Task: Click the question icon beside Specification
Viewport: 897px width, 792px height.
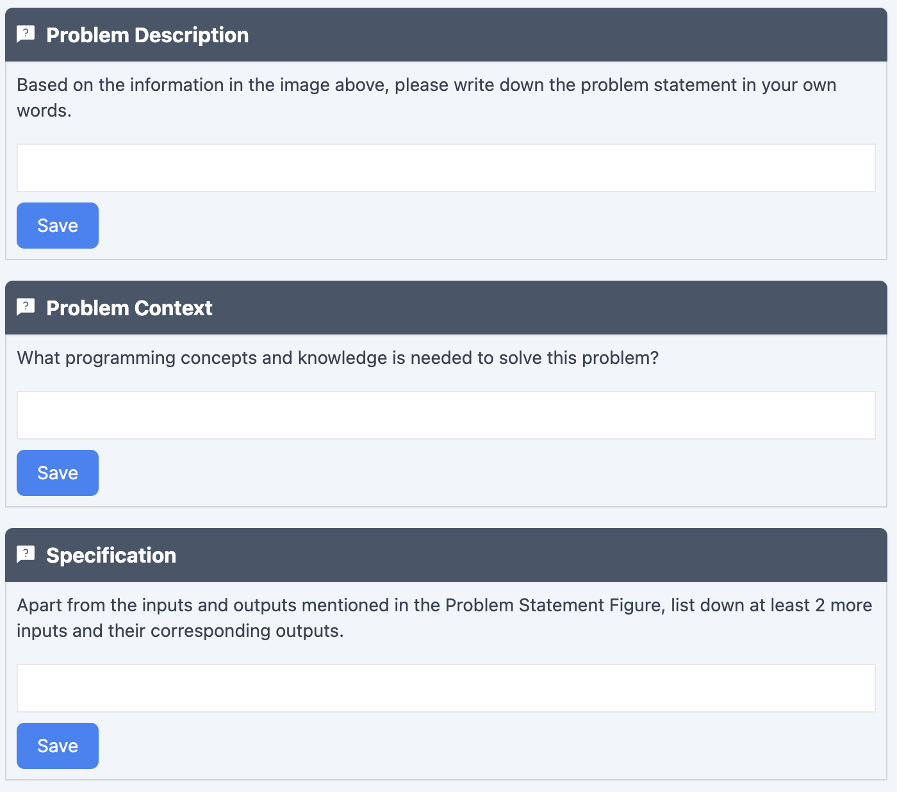Action: click(x=25, y=554)
